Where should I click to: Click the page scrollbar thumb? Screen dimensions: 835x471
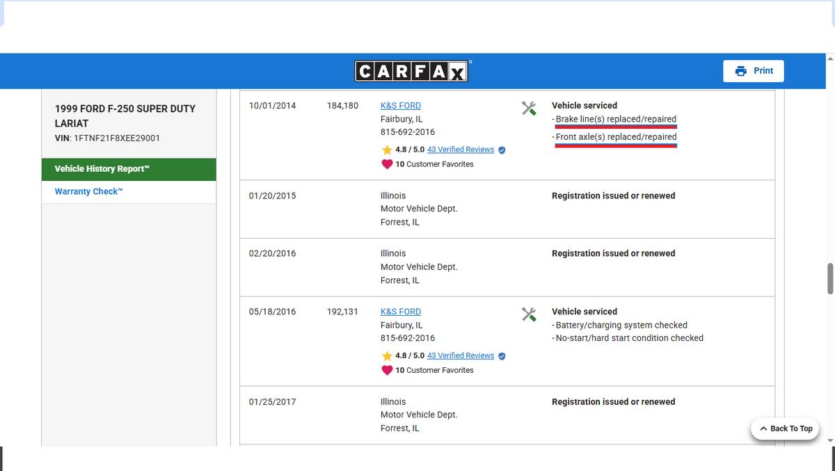829,278
